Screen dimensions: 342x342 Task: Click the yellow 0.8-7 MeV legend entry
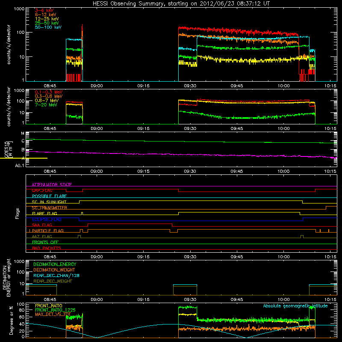pyautogui.click(x=47, y=100)
